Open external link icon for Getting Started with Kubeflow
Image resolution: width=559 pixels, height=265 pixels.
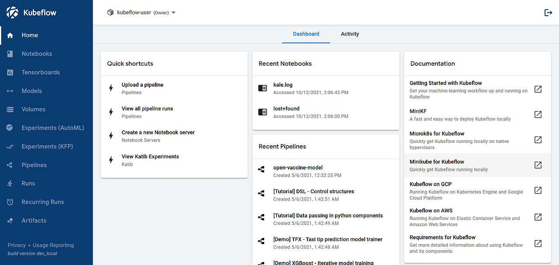coord(538,89)
